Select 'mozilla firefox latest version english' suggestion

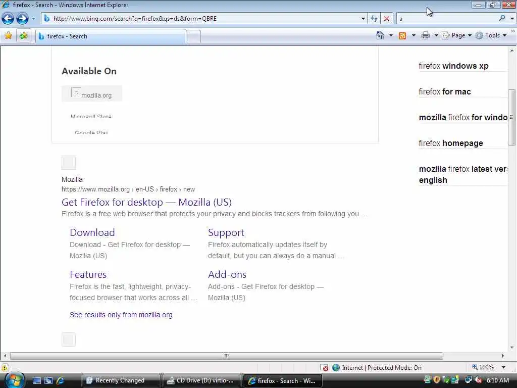click(x=463, y=174)
